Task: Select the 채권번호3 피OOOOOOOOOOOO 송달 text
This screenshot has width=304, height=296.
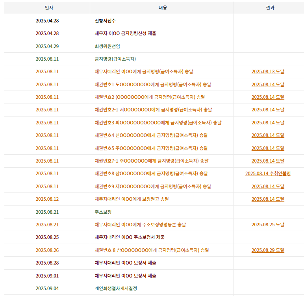Action: pos(158,123)
